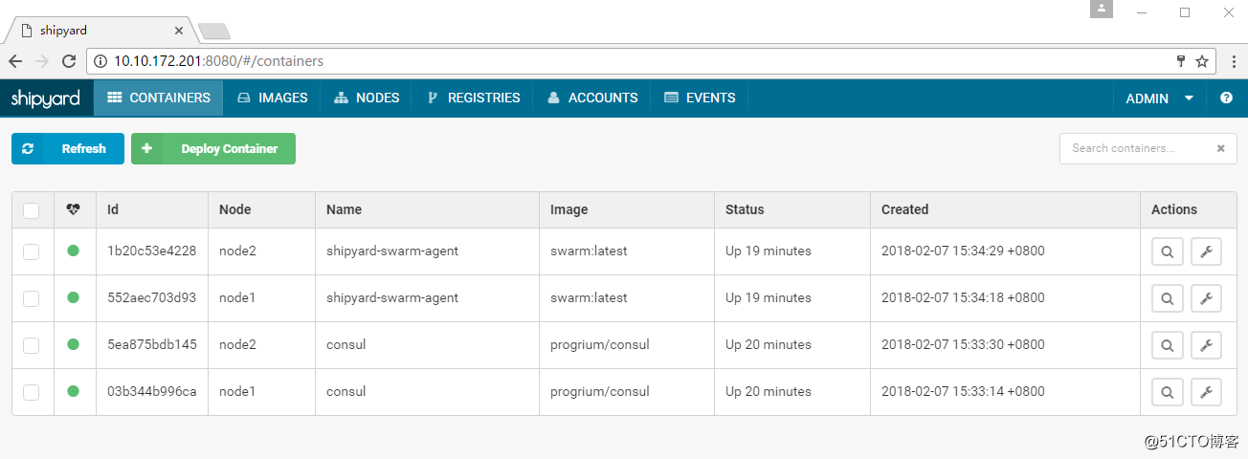
Task: Click swarm:latest image in 552aec703d93 row
Action: (589, 298)
